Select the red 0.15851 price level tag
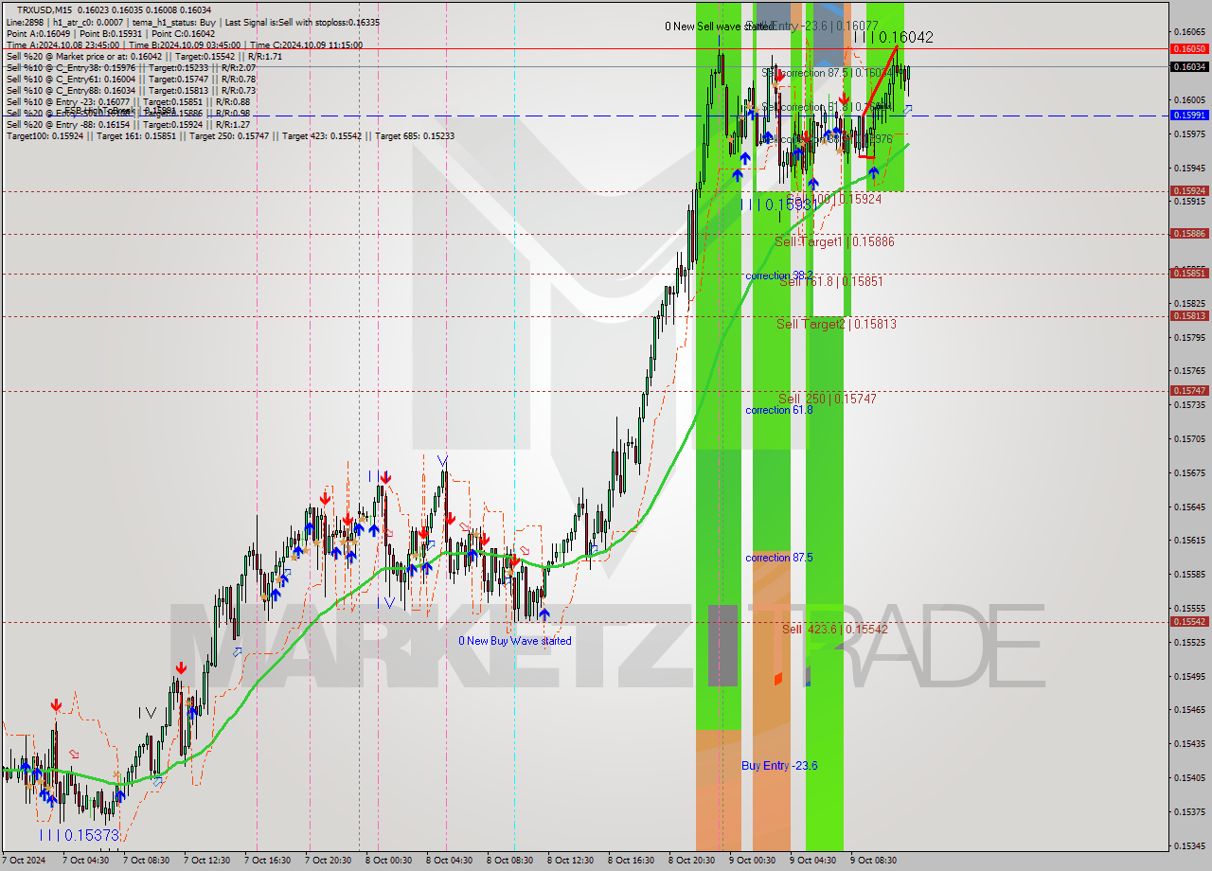 [x=1189, y=273]
